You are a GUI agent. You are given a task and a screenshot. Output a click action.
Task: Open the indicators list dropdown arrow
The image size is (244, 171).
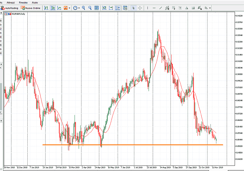(x=69, y=8)
